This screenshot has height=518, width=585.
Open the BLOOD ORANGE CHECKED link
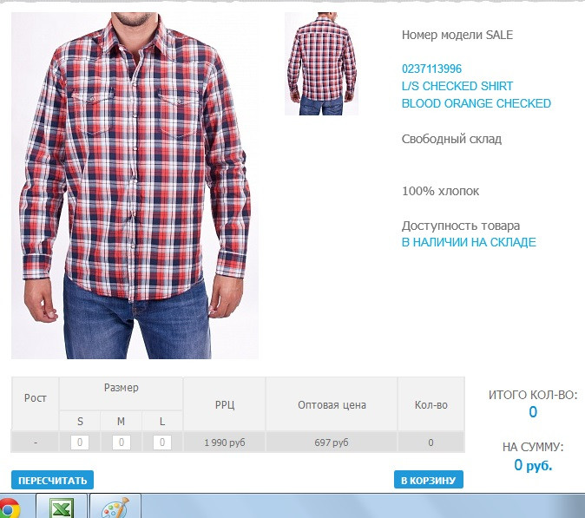[x=476, y=103]
